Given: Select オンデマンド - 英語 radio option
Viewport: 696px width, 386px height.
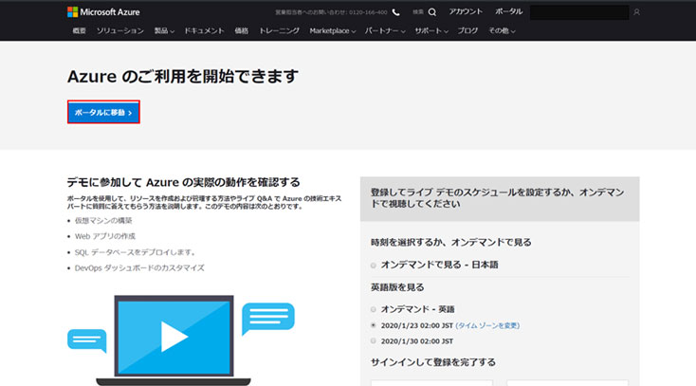Looking at the screenshot, I should pos(374,309).
